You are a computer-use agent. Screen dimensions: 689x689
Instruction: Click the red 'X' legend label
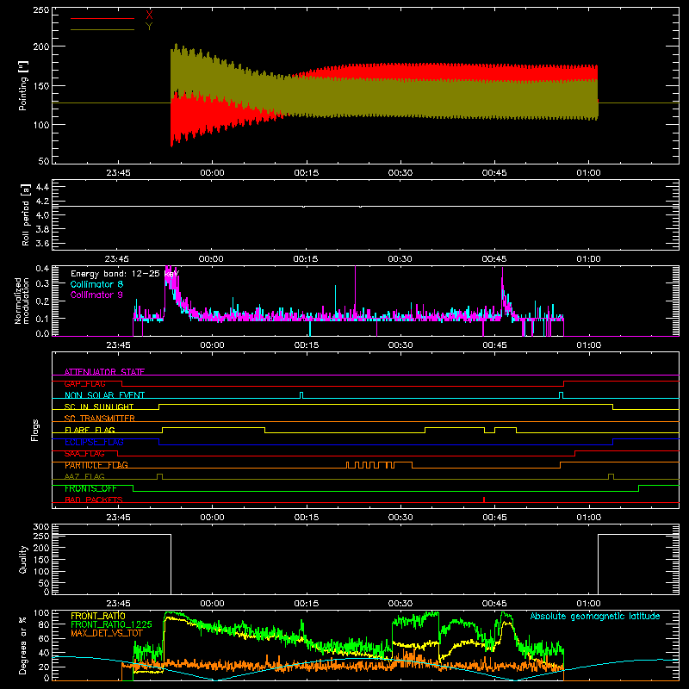(x=149, y=15)
